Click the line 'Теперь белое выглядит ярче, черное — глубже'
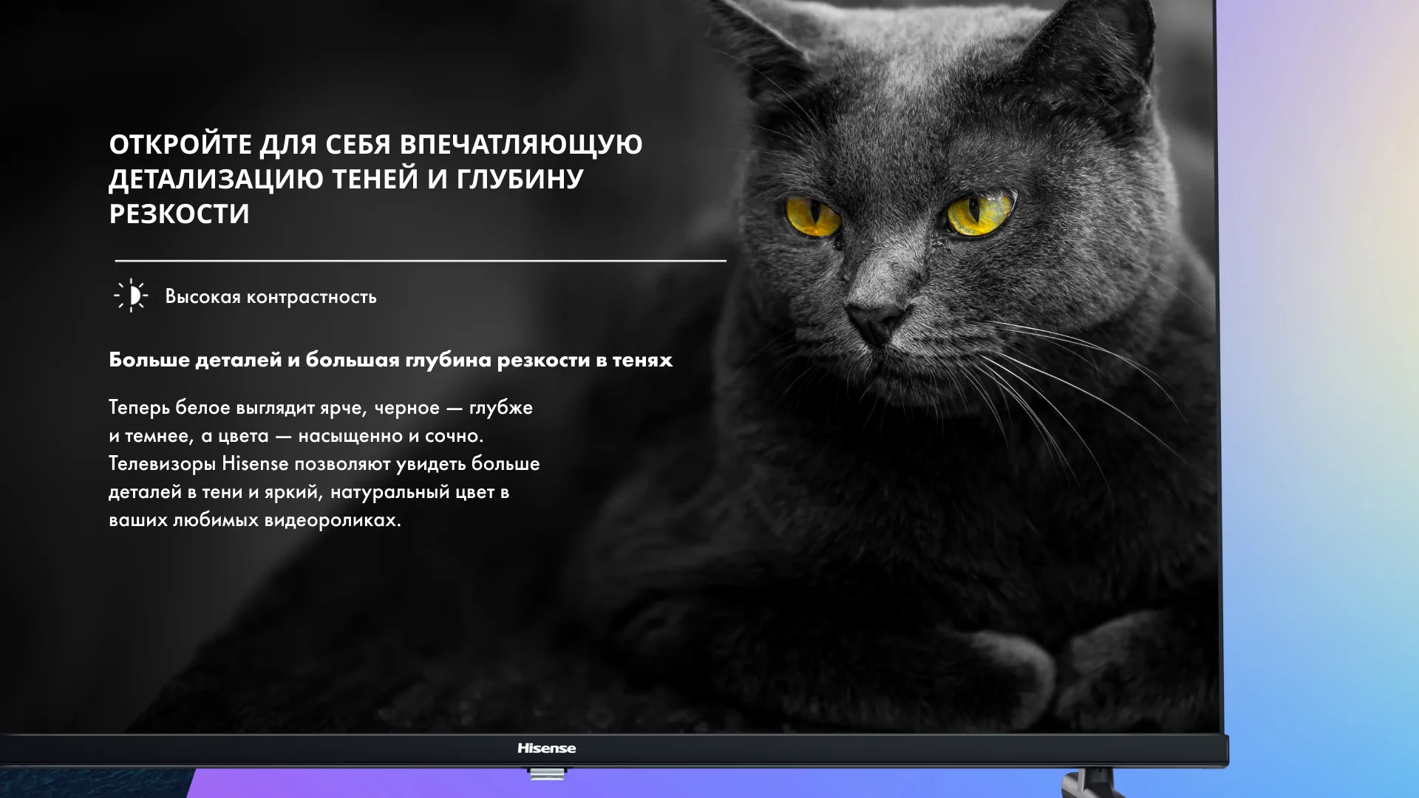 (x=321, y=408)
